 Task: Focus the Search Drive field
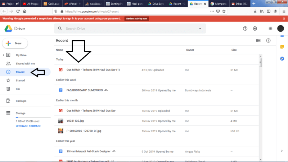point(130,28)
